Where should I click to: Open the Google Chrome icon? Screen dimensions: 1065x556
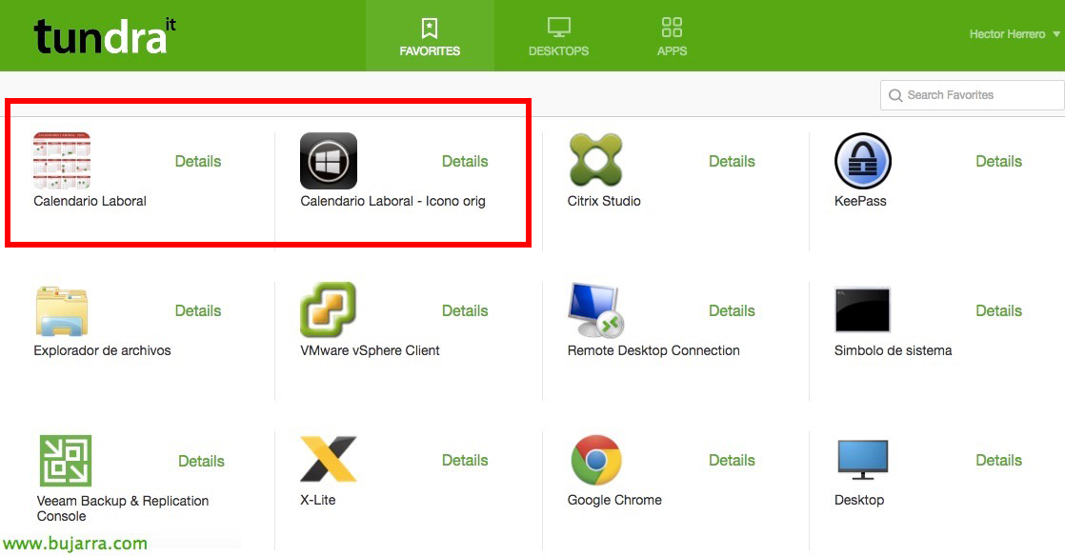[x=595, y=460]
